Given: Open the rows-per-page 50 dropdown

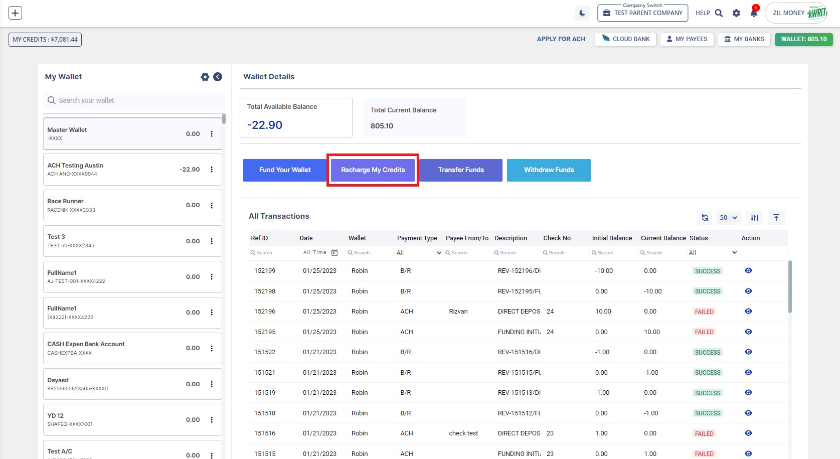Looking at the screenshot, I should pyautogui.click(x=728, y=218).
